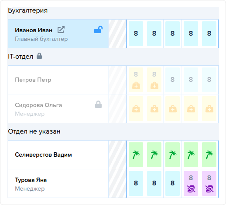Click Селиверстов Вадим's third day vacation palm icon
226x205 pixels.
[173, 155]
